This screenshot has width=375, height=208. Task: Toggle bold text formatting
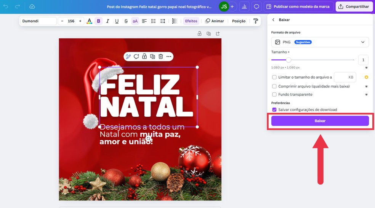click(99, 21)
